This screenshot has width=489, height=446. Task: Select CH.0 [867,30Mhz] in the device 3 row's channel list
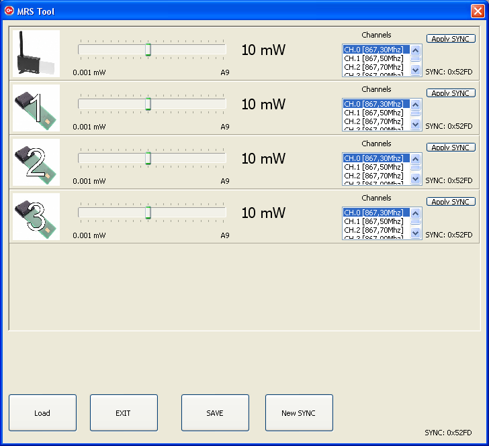pyautogui.click(x=376, y=213)
